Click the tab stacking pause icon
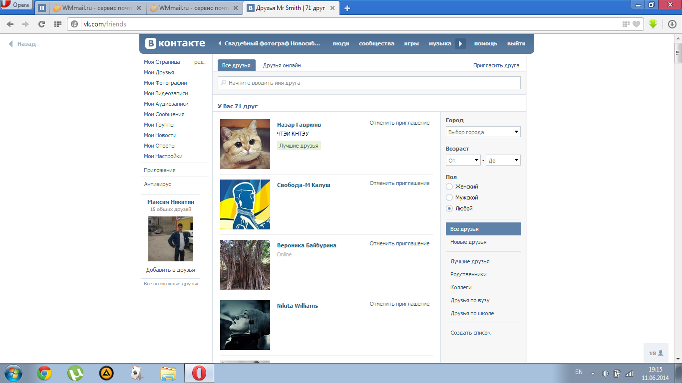This screenshot has height=383, width=682. point(42,8)
